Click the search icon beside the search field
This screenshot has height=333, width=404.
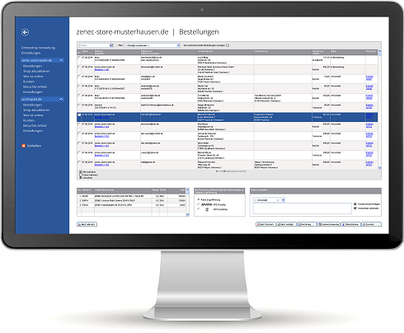click(x=111, y=45)
